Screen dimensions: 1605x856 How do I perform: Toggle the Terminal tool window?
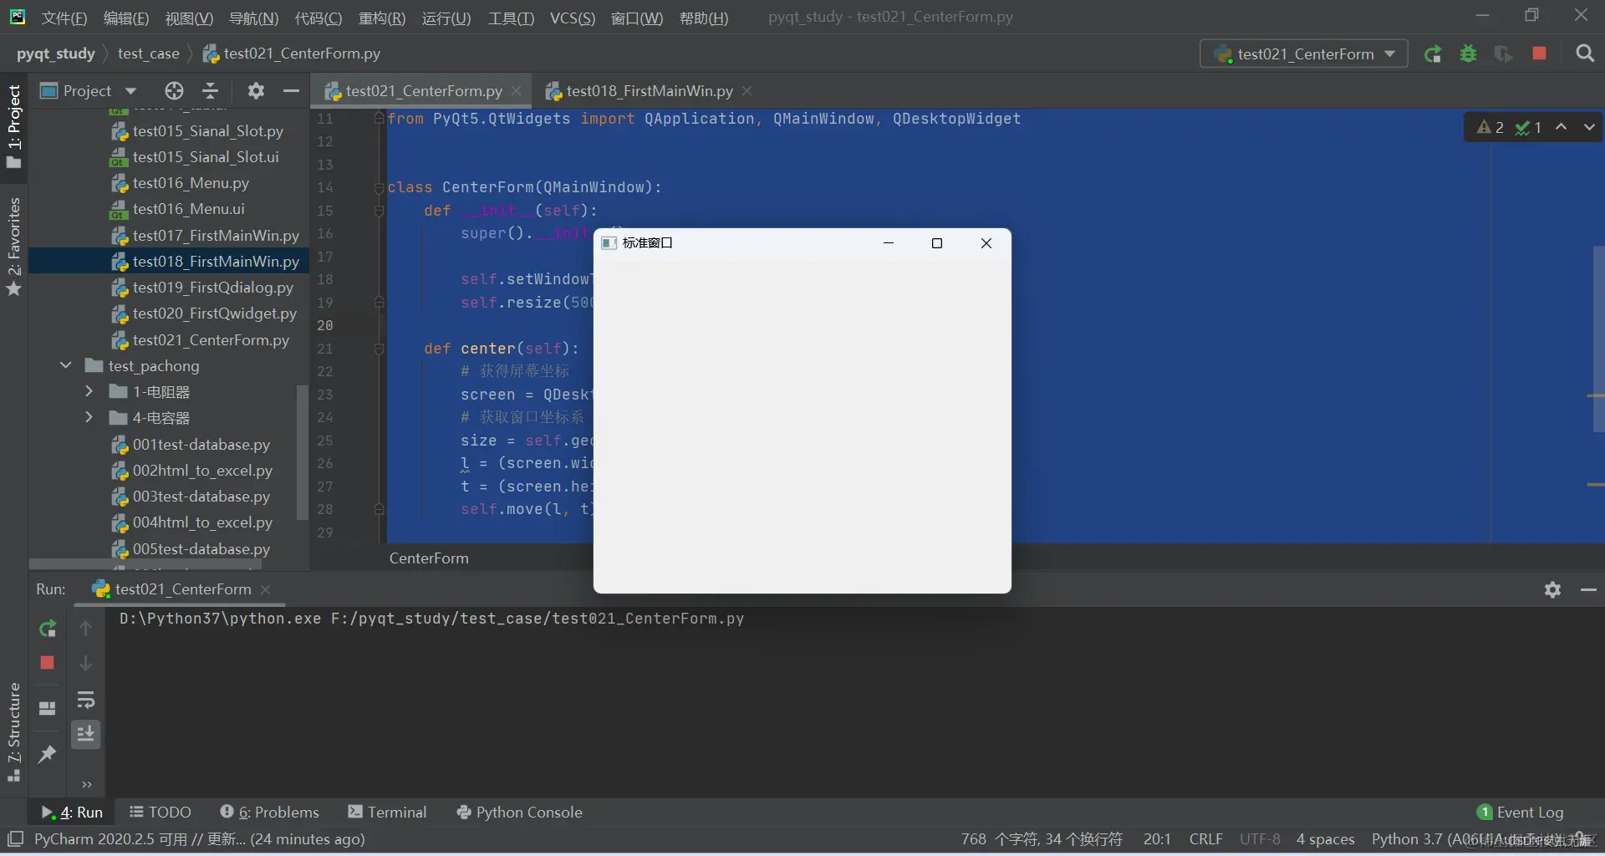(x=387, y=813)
